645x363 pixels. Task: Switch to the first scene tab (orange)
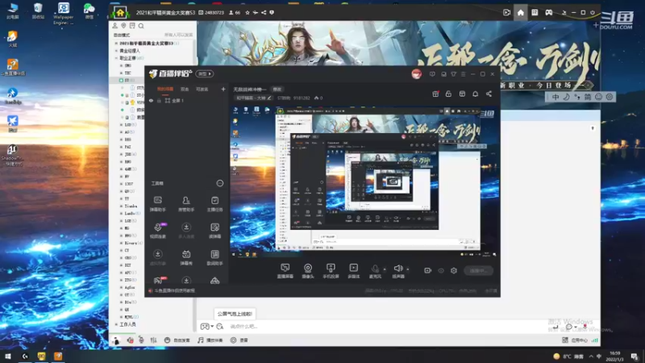(165, 89)
